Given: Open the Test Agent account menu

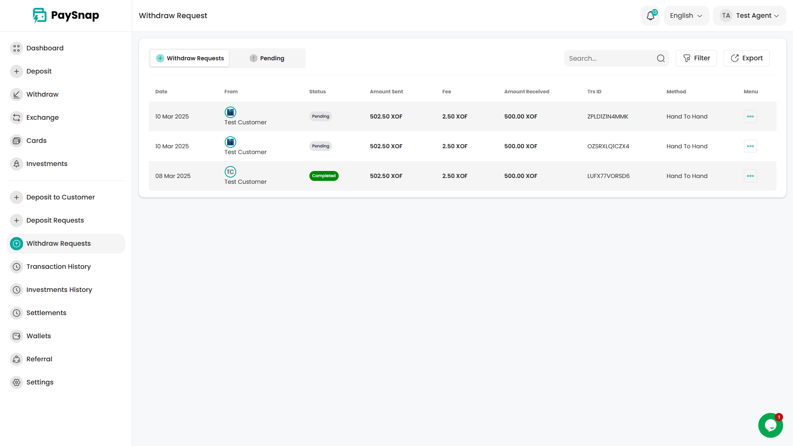Looking at the screenshot, I should [750, 16].
